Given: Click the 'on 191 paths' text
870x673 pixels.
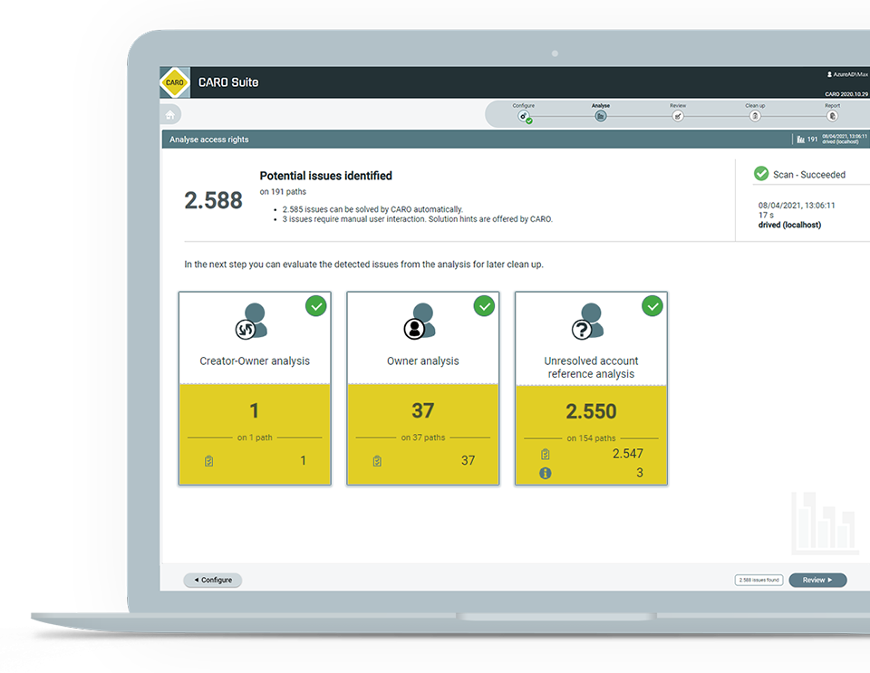Looking at the screenshot, I should pyautogui.click(x=283, y=192).
